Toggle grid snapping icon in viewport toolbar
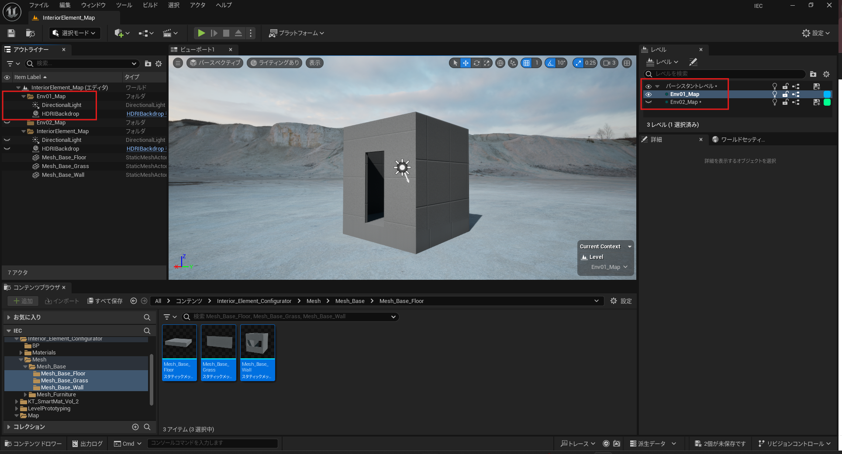The width and height of the screenshot is (842, 454). point(527,63)
